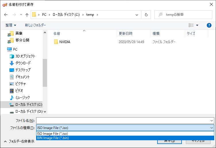The height and width of the screenshot is (148, 216).
Task: Click the ファイル フォルダー type cell
Action: [x=164, y=42]
